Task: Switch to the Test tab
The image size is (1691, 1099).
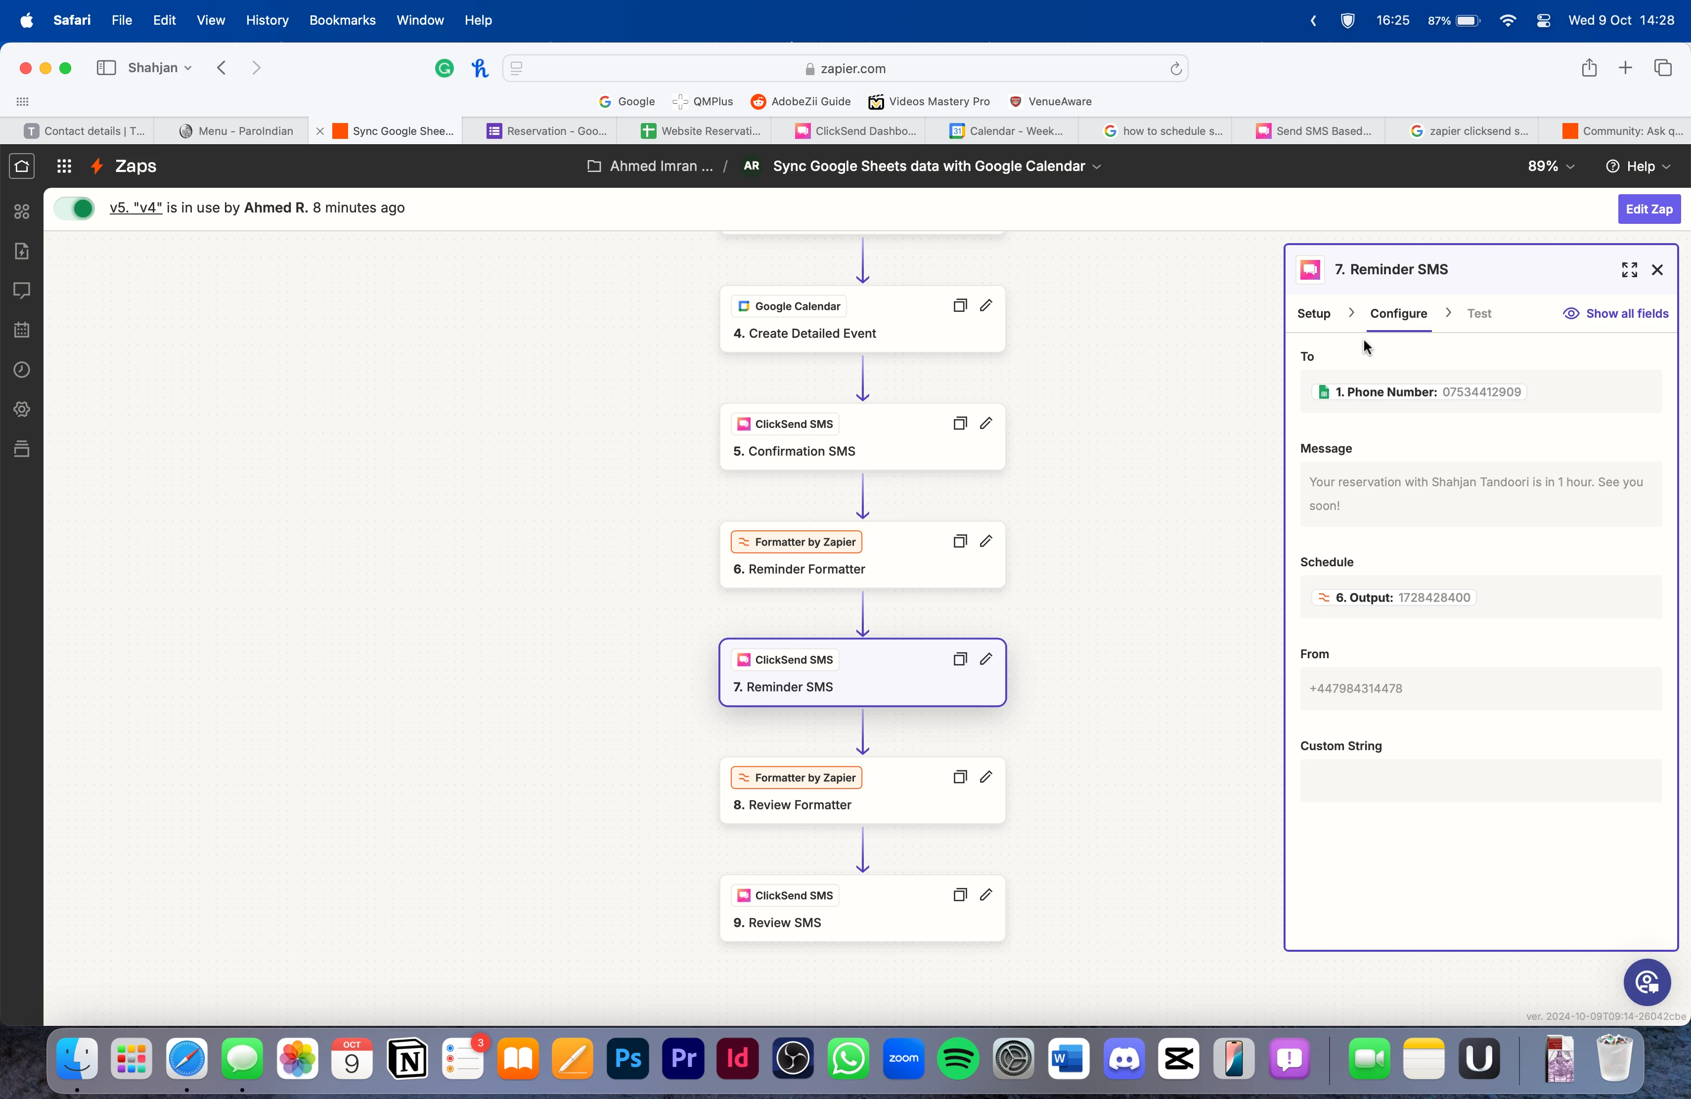Action: point(1478,313)
